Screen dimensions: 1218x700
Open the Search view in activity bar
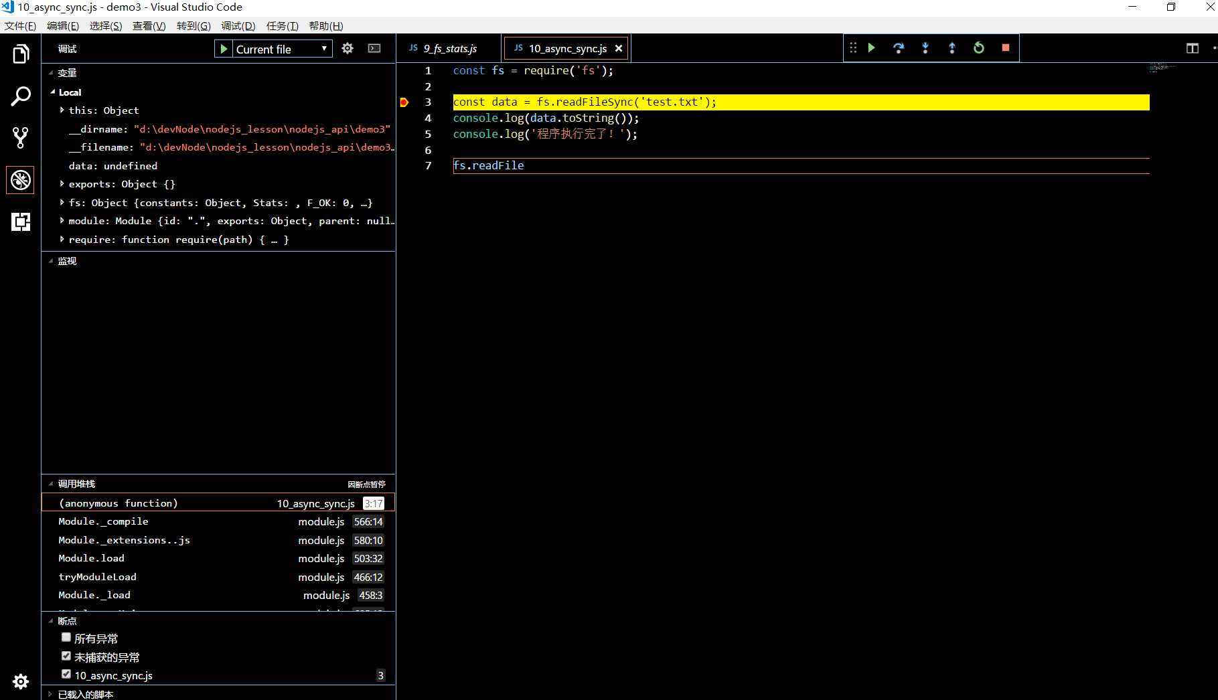tap(21, 96)
